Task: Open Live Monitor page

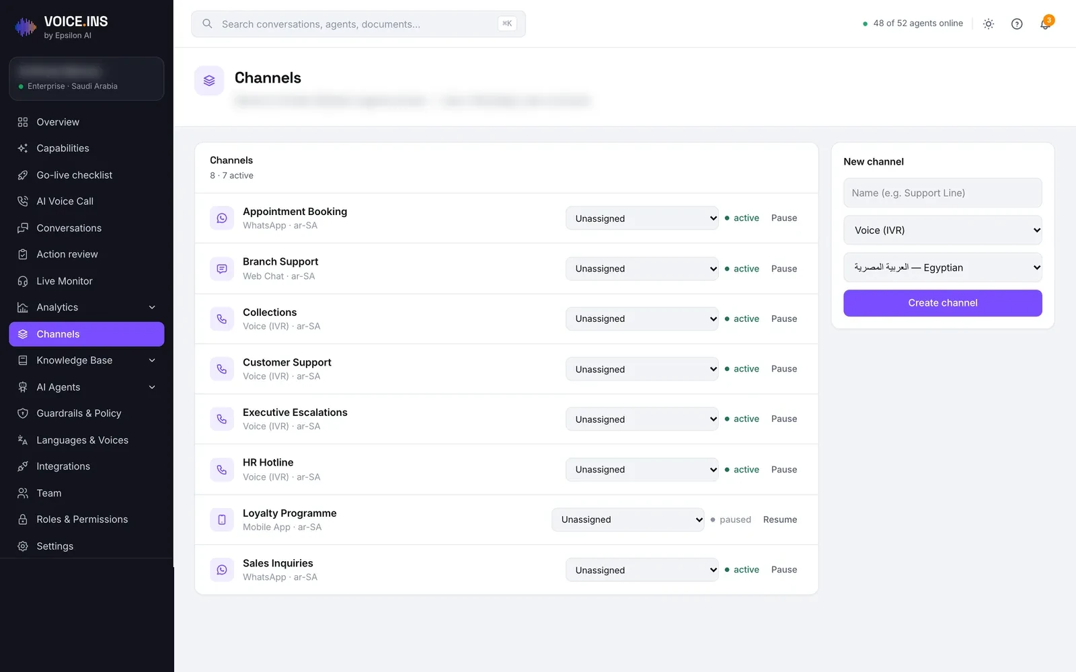Action: click(x=87, y=281)
